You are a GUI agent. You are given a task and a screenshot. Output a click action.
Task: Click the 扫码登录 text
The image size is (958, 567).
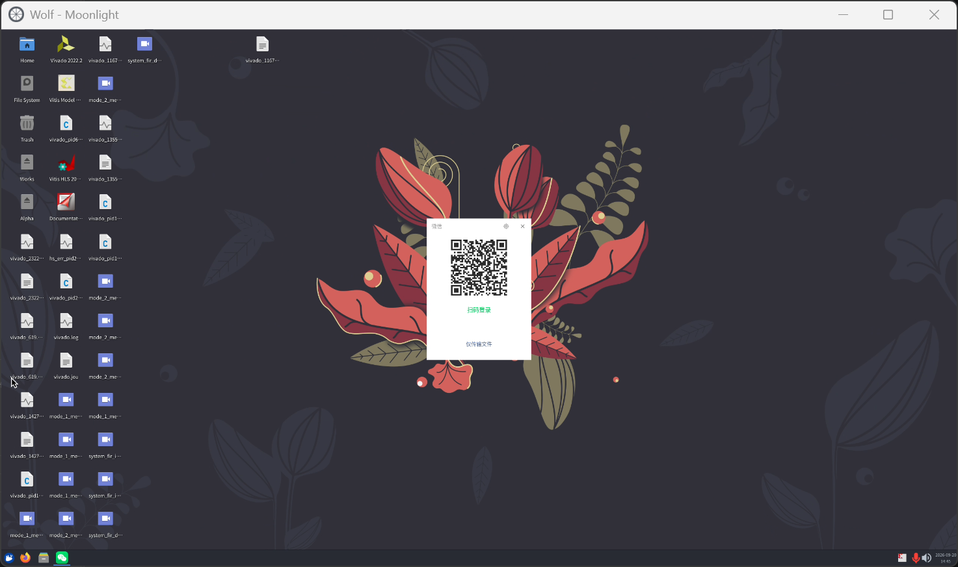479,310
